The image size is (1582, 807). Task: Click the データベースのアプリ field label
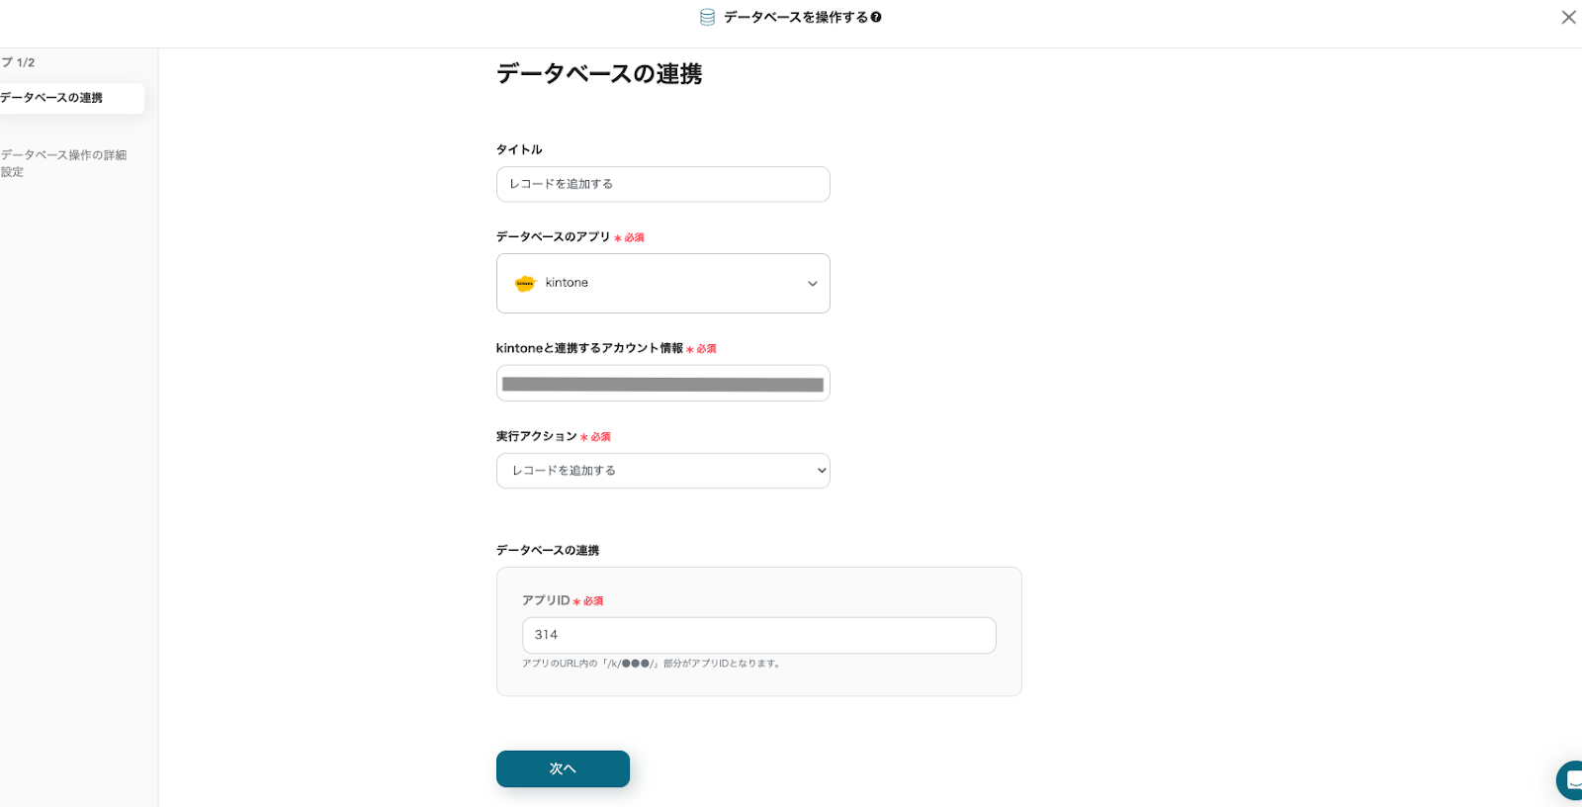tap(553, 237)
